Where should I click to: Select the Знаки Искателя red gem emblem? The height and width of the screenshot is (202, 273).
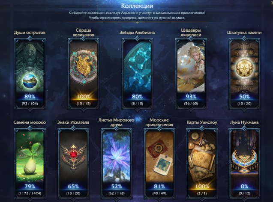tap(73, 163)
